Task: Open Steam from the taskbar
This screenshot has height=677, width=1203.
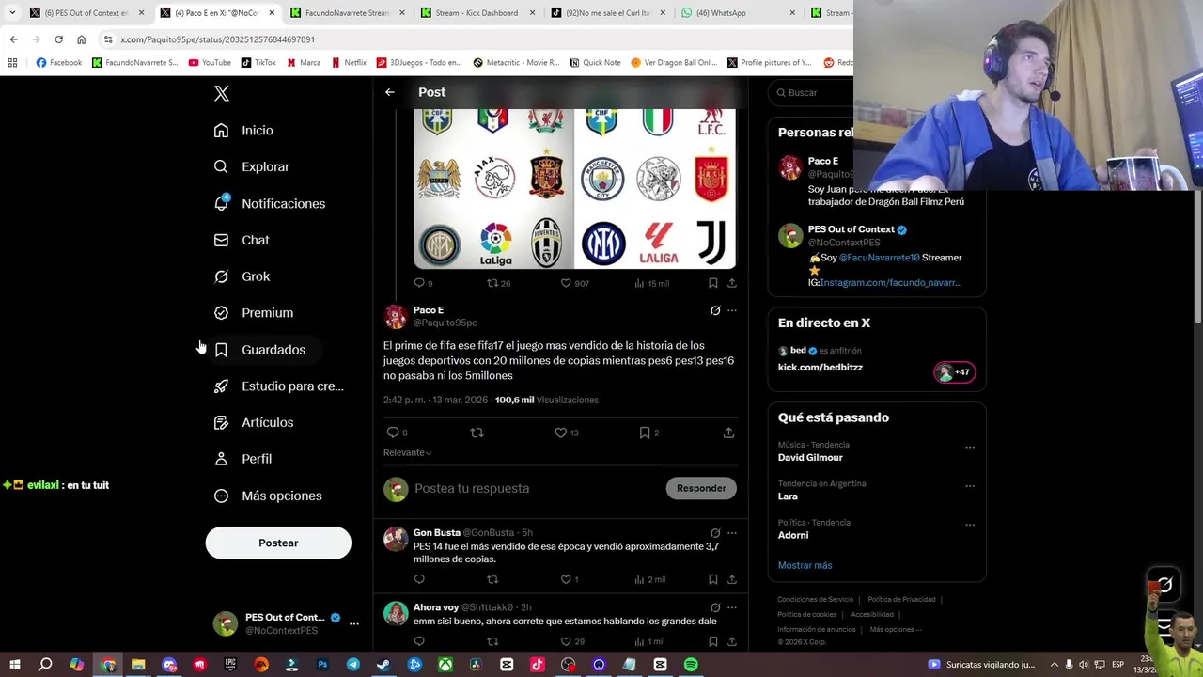Action: point(383,665)
